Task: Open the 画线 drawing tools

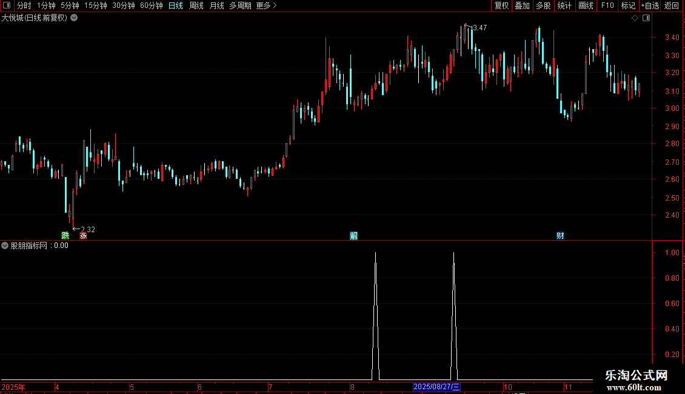Action: (x=586, y=5)
